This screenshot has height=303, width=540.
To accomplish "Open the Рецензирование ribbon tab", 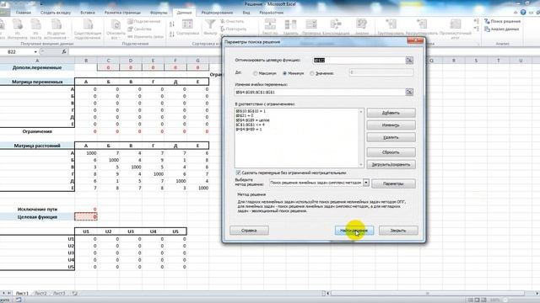I will [217, 13].
